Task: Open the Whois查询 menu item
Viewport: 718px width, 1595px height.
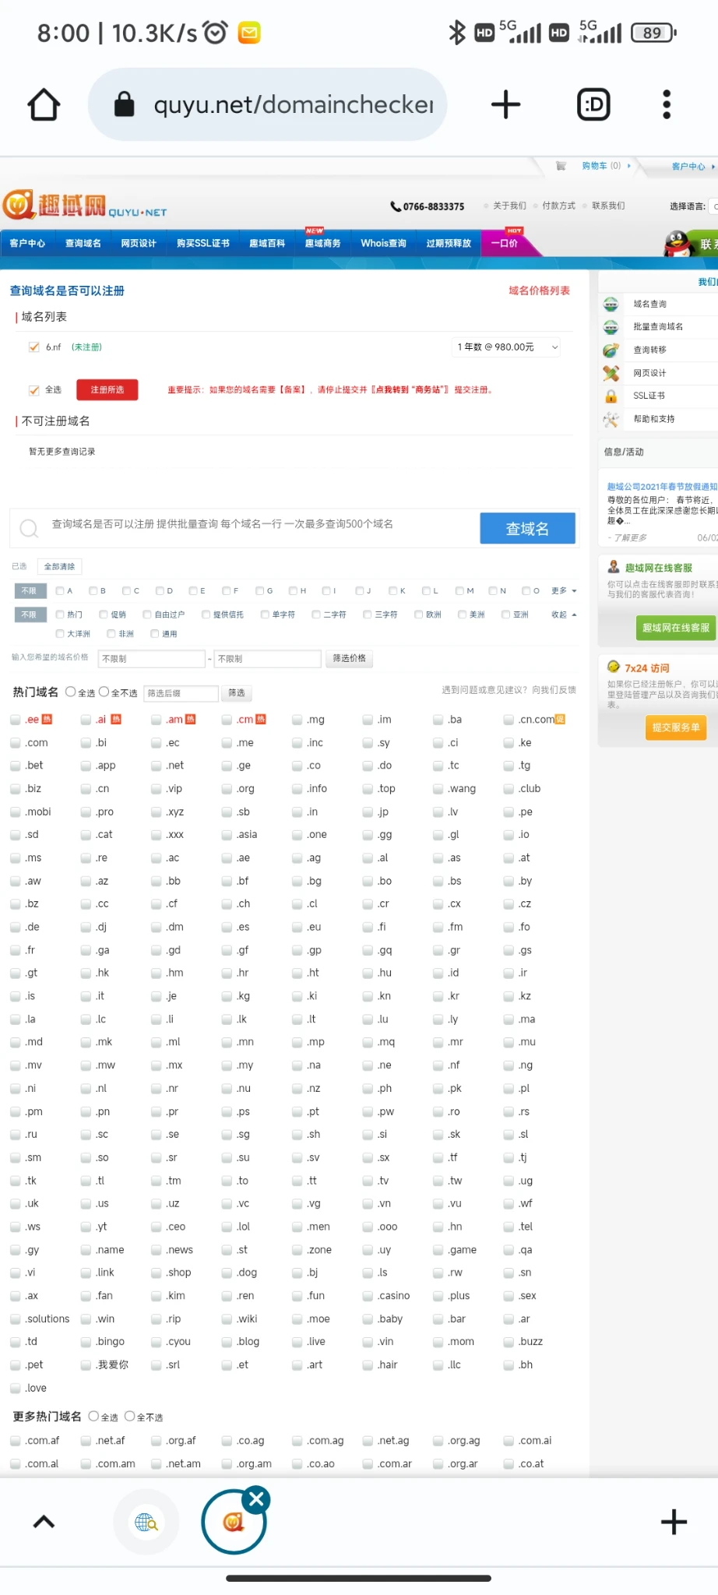Action: coord(383,243)
